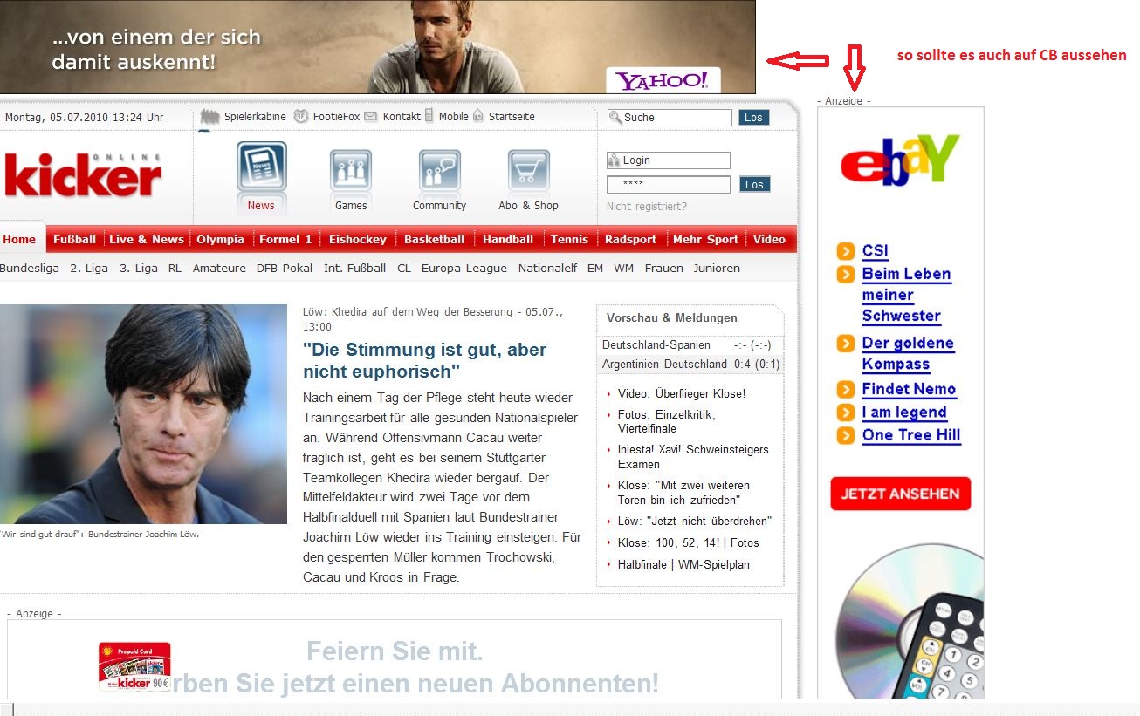Click the Vorschau & Meldungen heading

click(x=672, y=318)
